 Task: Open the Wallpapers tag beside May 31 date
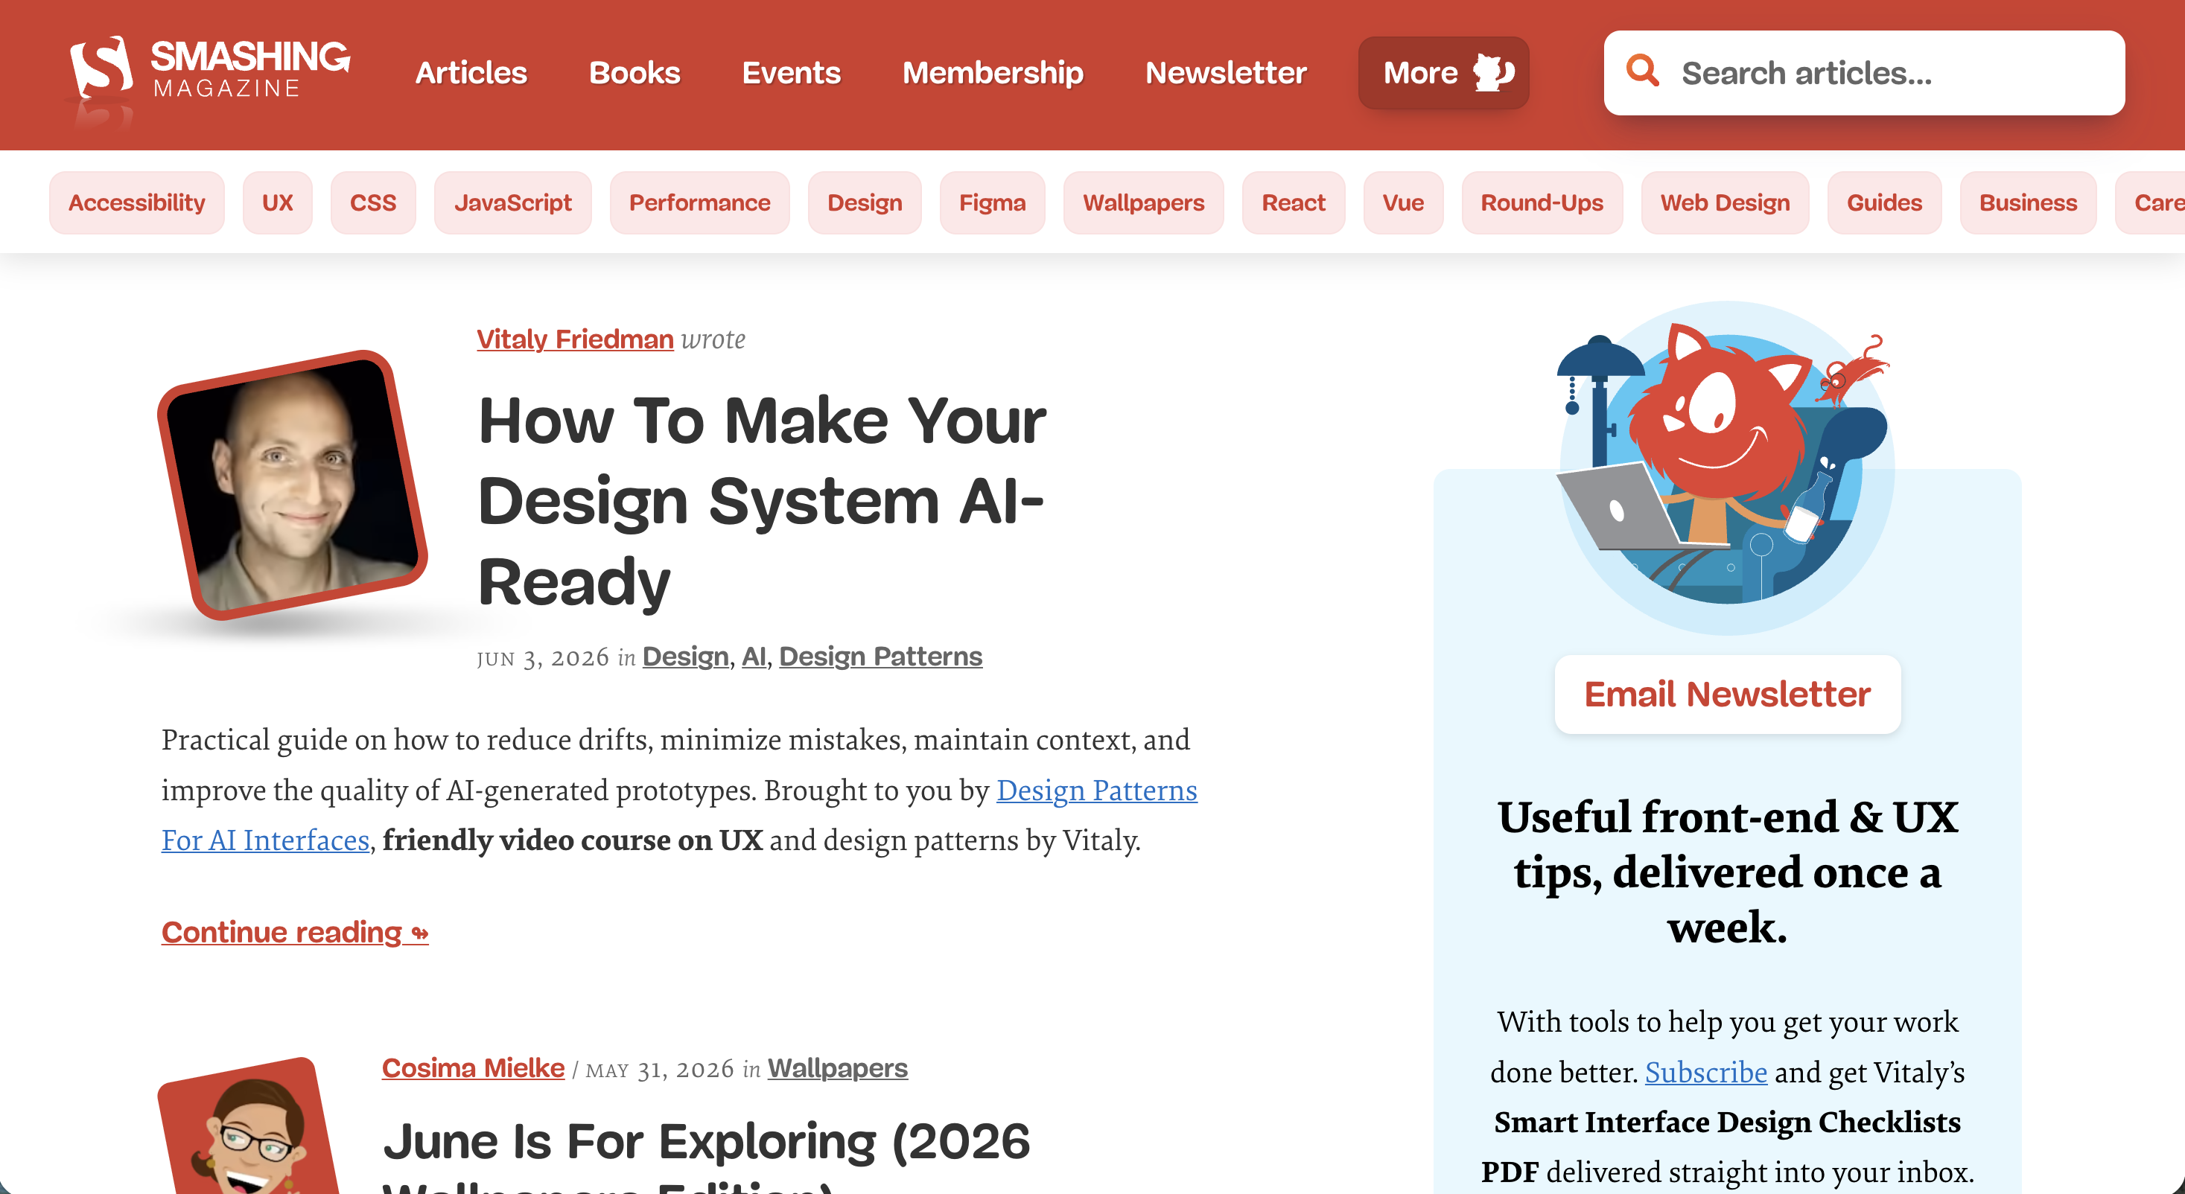point(837,1067)
